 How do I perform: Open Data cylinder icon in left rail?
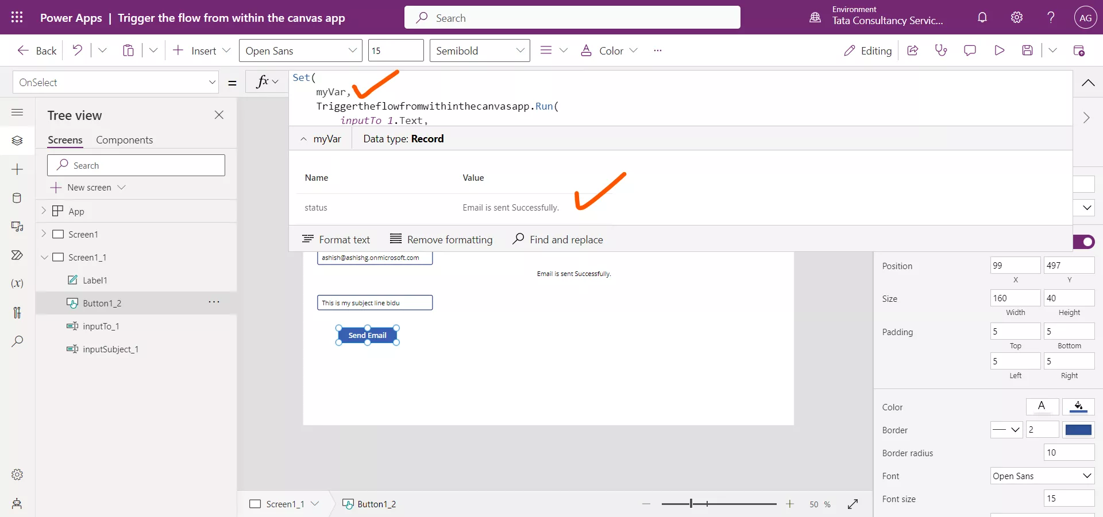(17, 198)
